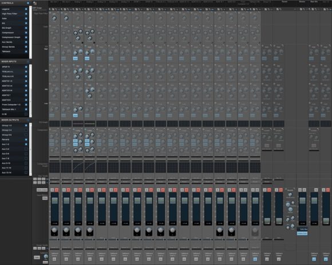Click the Controls list scrollbar
Image resolution: width=332 pixels, height=265 pixels.
point(30,32)
